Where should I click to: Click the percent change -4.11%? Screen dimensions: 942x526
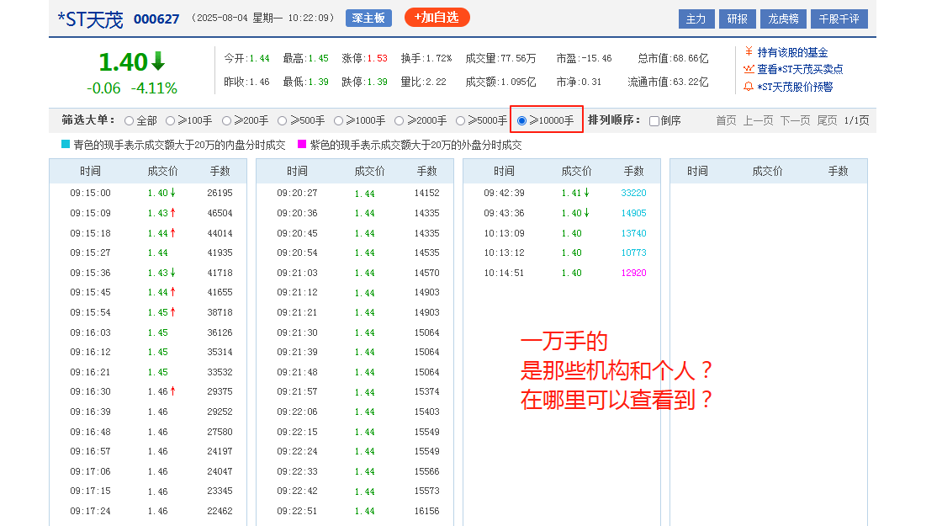(x=154, y=88)
